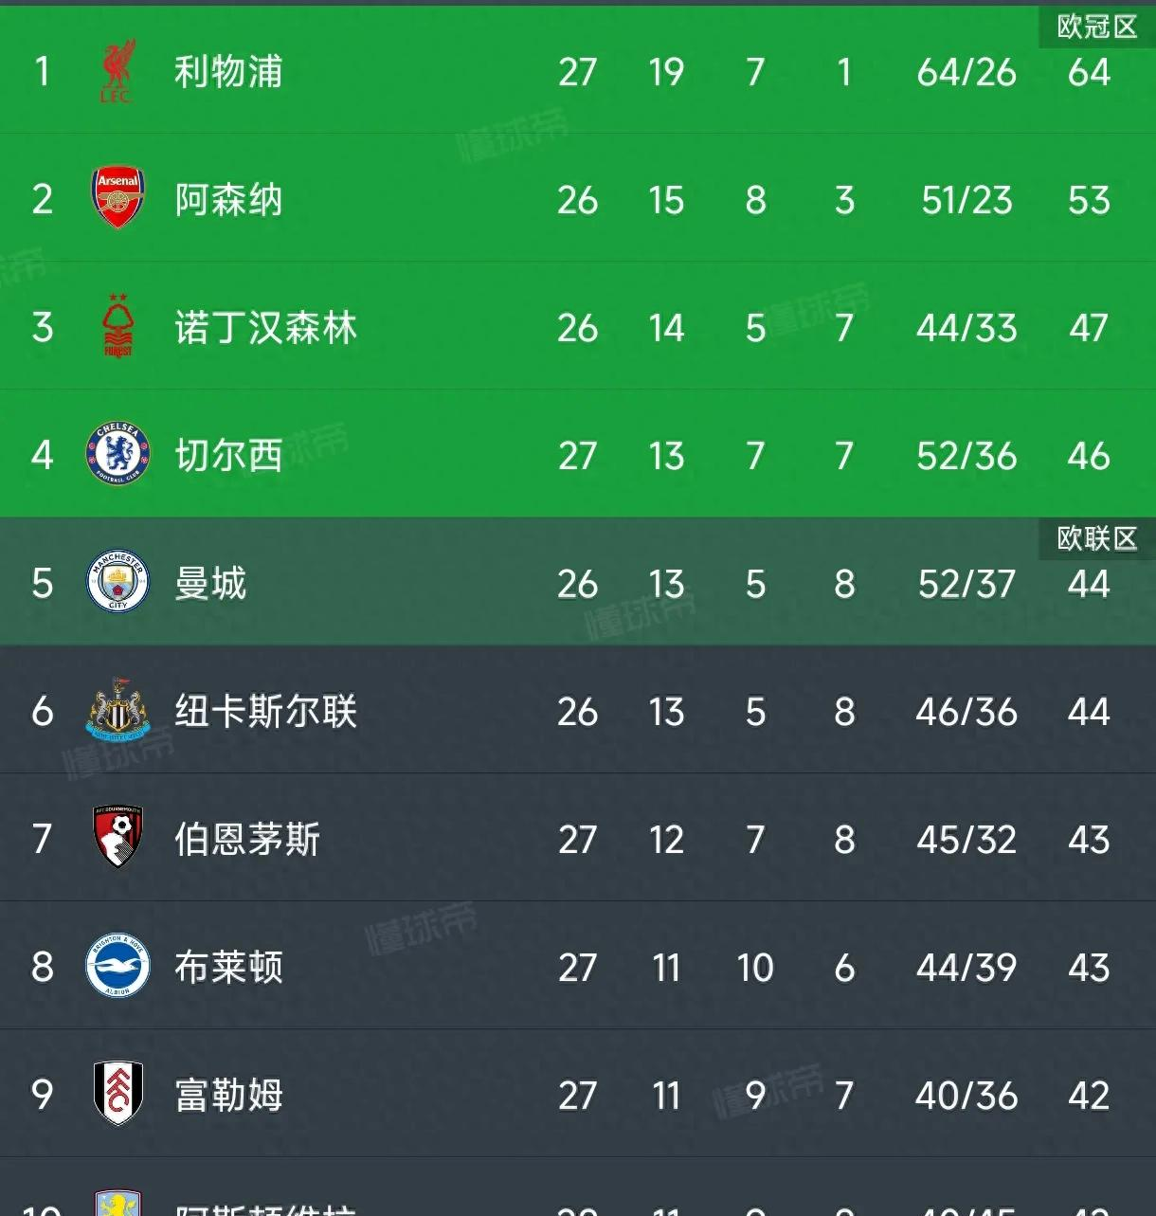1156x1216 pixels.
Task: Tap the 富勒姆 team name
Action: 228,1096
